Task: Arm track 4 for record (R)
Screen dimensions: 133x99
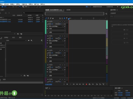Action: click(x=65, y=65)
